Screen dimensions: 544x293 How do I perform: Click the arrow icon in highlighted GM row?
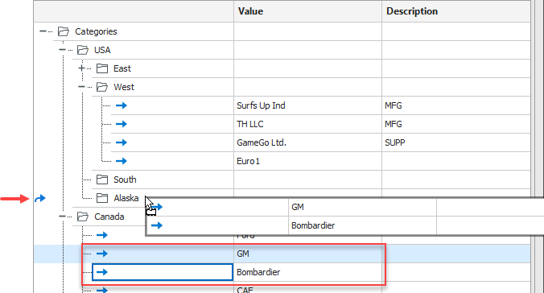[102, 254]
